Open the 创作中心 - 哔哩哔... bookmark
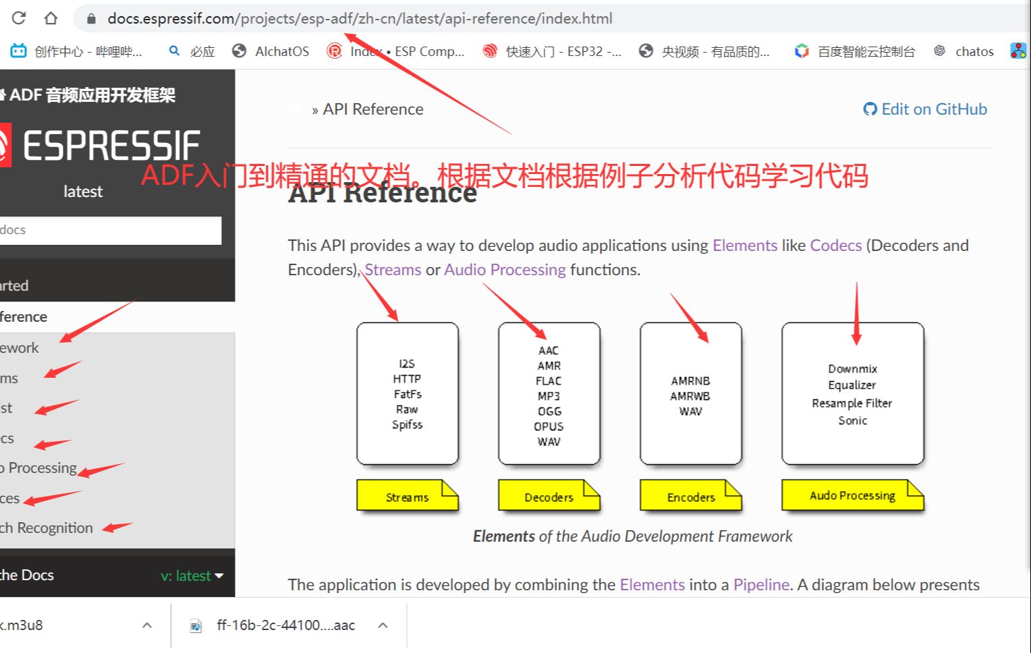Screen dimensions: 1031x653 (x=76, y=51)
